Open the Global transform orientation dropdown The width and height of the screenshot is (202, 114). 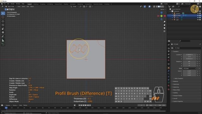(74, 7)
